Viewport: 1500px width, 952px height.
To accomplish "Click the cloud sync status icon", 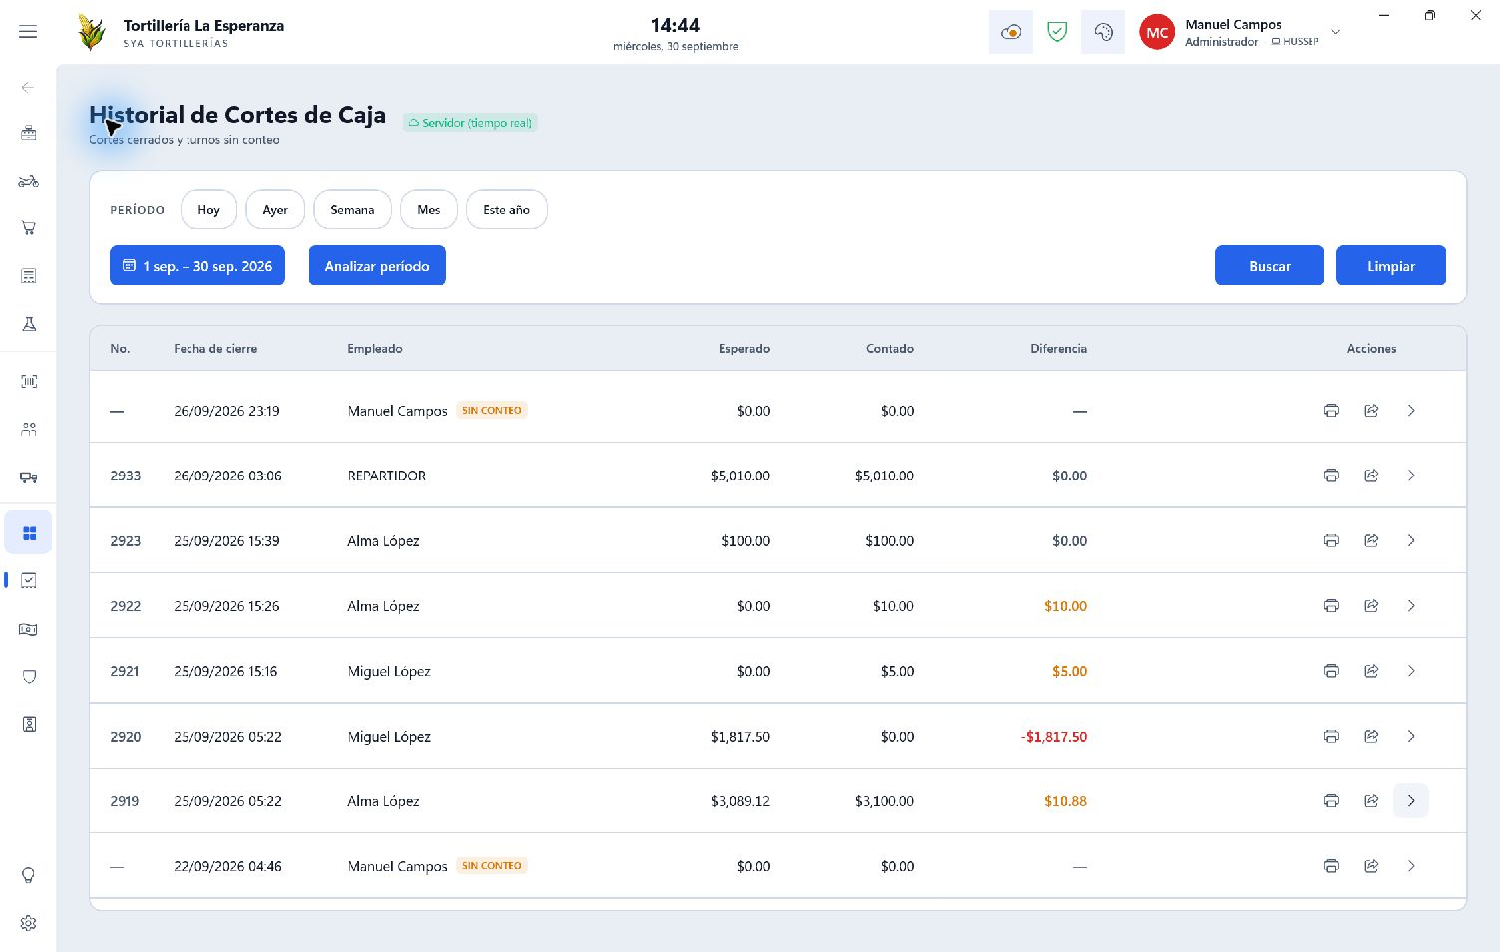I will (1010, 32).
